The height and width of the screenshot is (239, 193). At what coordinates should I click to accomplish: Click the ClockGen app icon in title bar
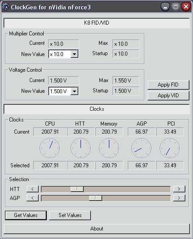coord(6,7)
